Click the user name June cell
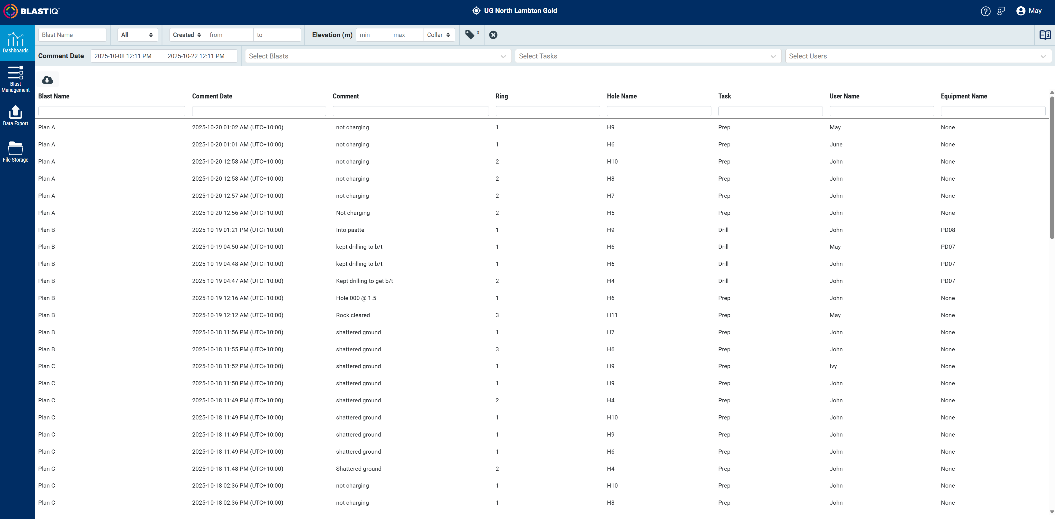 (836, 145)
